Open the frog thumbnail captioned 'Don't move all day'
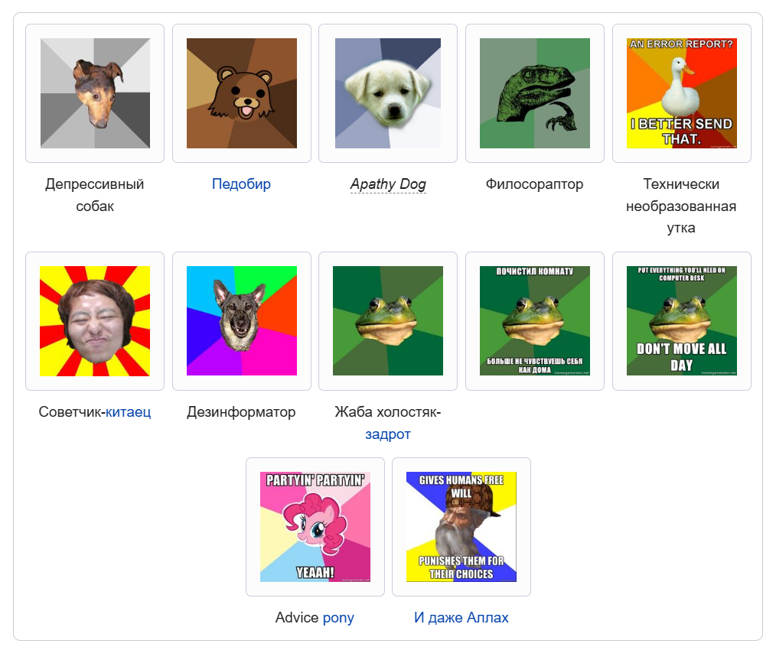This screenshot has width=776, height=650. click(681, 321)
